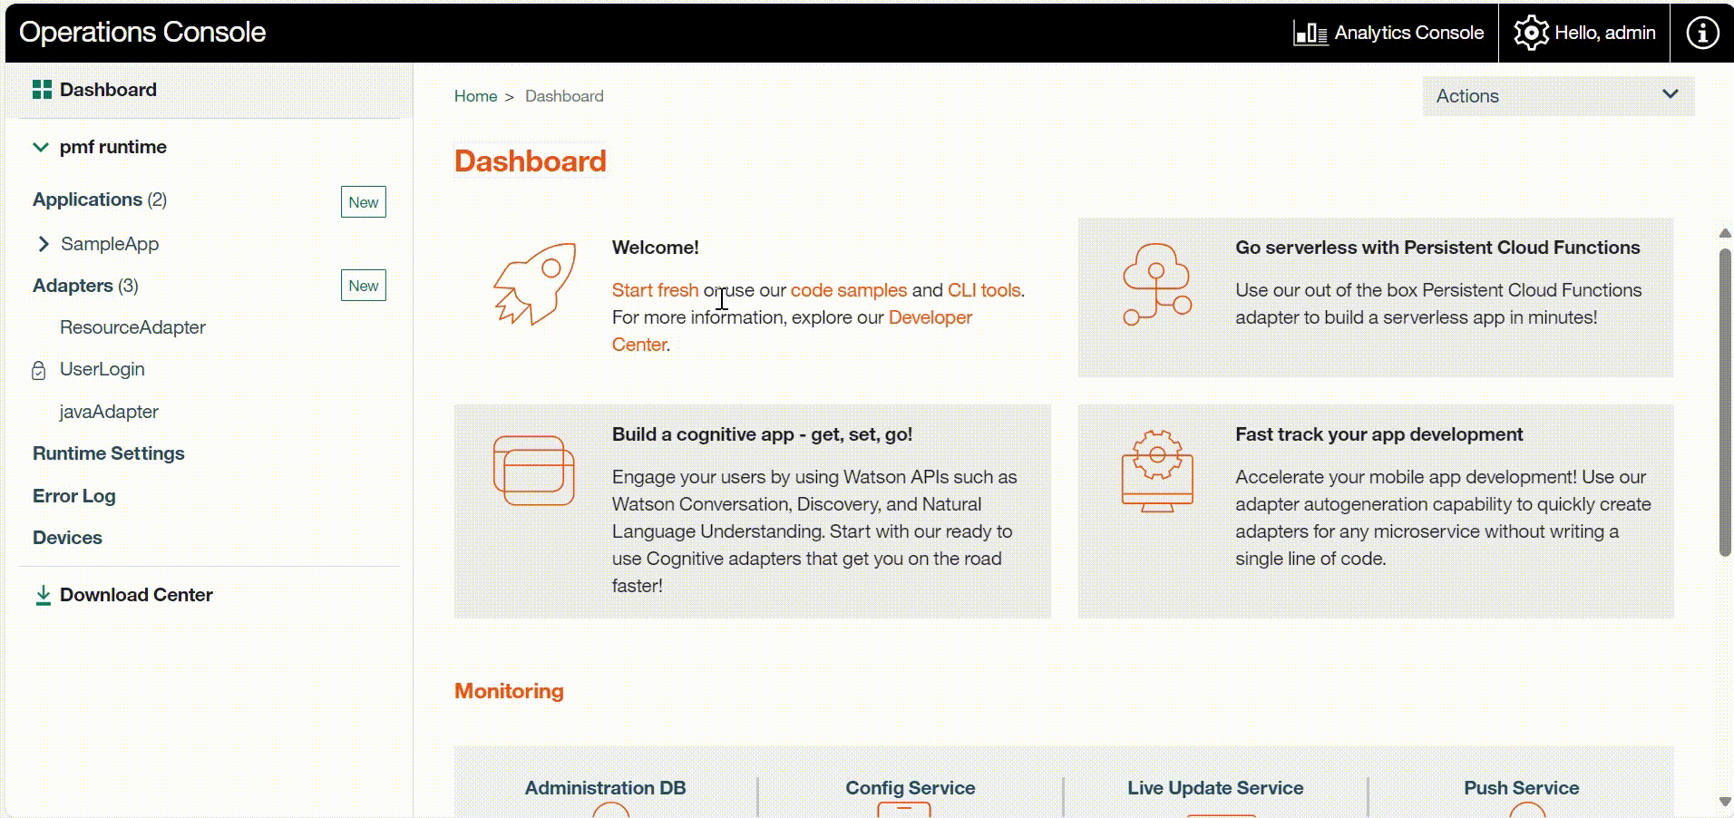The width and height of the screenshot is (1734, 818).
Task: Click the gear icon beside Hello, admin
Action: click(x=1531, y=33)
